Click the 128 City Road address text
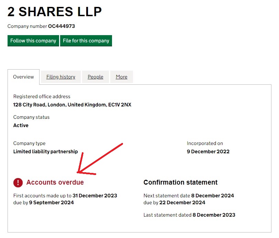The width and height of the screenshot is (279, 238). [x=72, y=105]
